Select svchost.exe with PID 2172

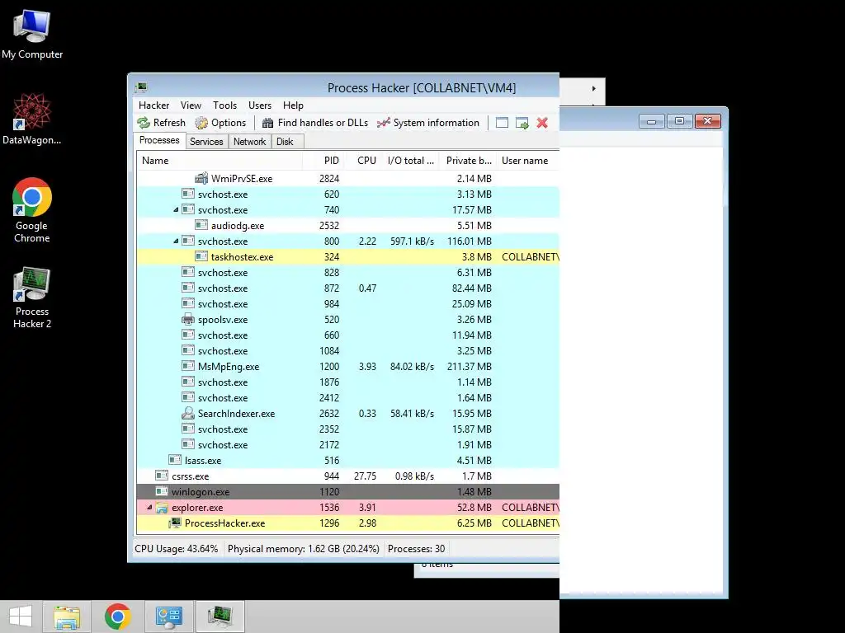(347, 445)
